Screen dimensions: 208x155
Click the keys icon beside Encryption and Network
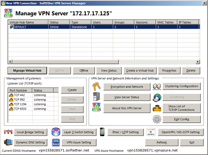(96, 86)
